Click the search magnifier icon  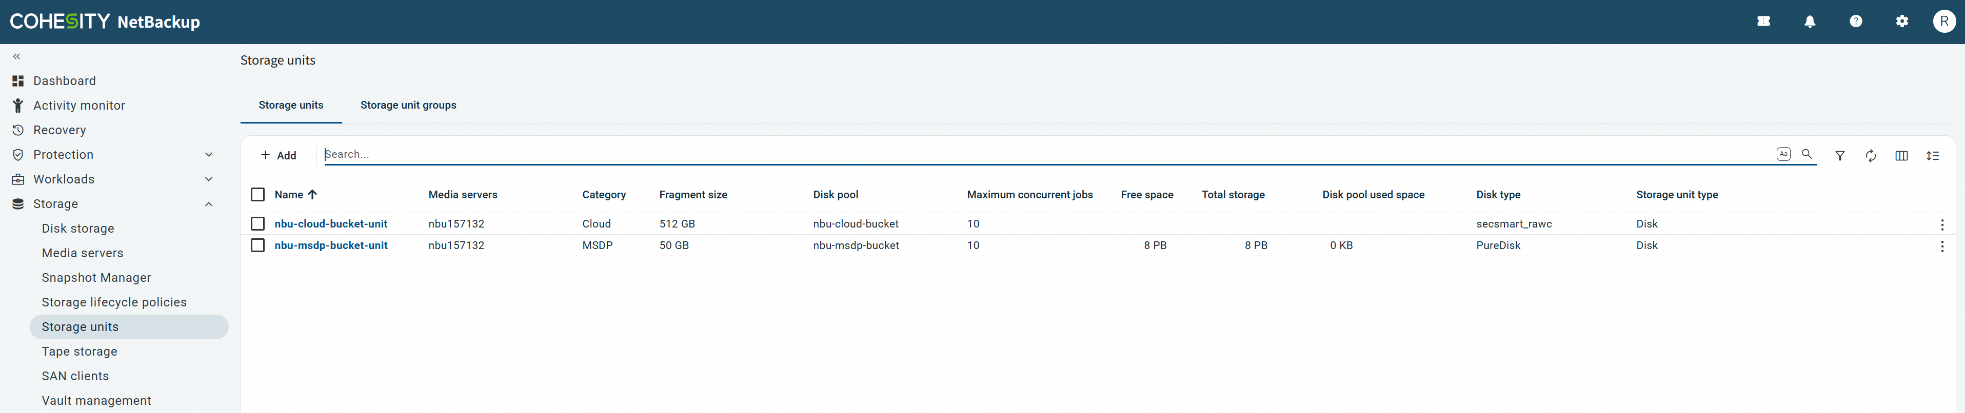click(1807, 154)
